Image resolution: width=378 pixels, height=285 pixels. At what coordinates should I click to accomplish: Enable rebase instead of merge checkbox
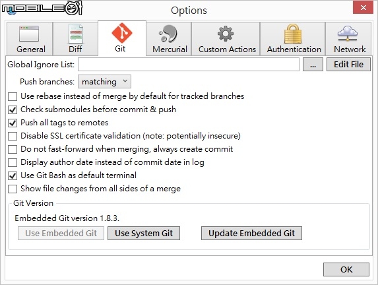point(13,96)
